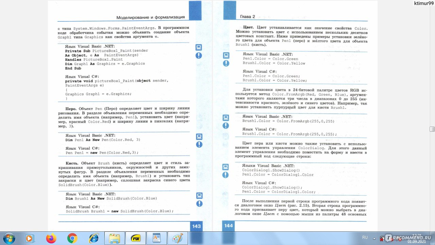
Task: Click the exclamation icon beside the FromArgb listing
Action: [x=226, y=126]
